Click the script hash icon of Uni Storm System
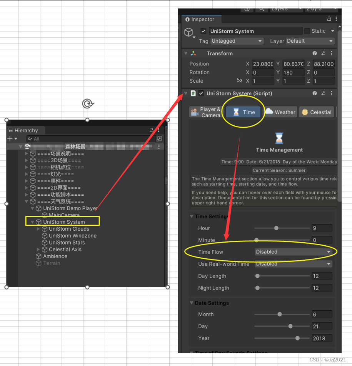 193,93
